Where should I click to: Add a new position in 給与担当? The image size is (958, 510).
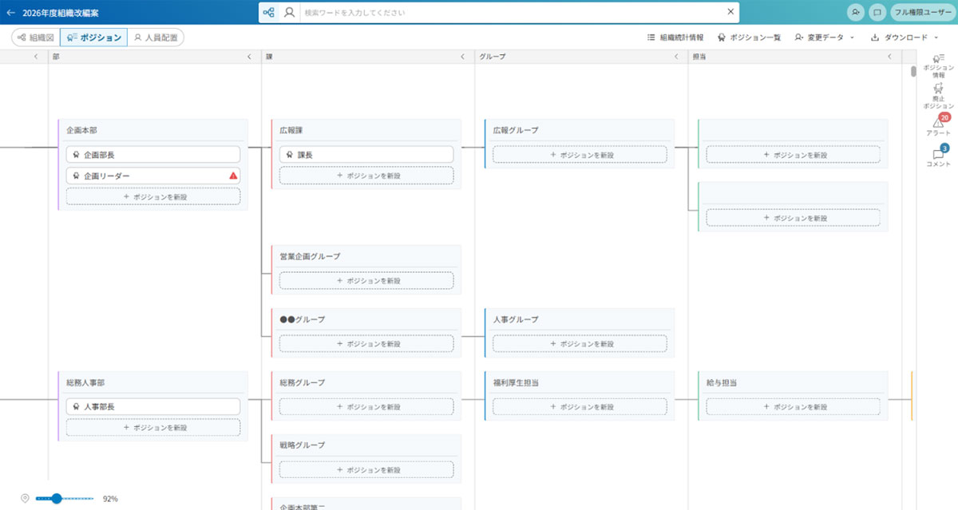(x=794, y=407)
